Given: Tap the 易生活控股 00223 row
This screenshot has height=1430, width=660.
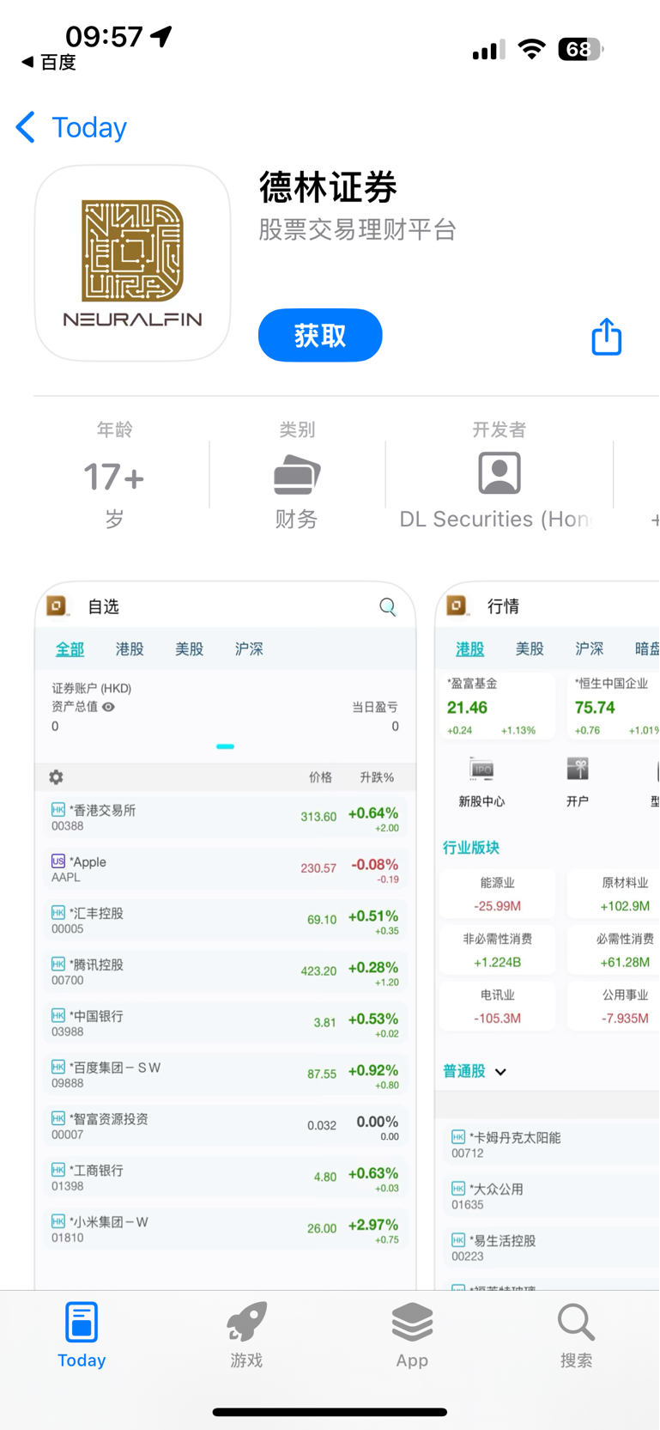Looking at the screenshot, I should (x=551, y=1248).
